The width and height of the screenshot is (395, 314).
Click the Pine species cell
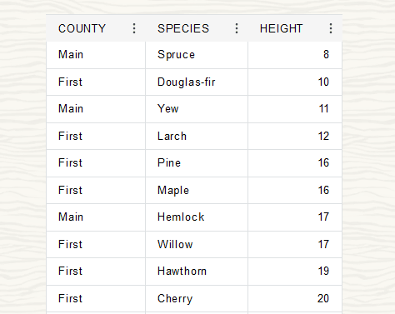[197, 163]
